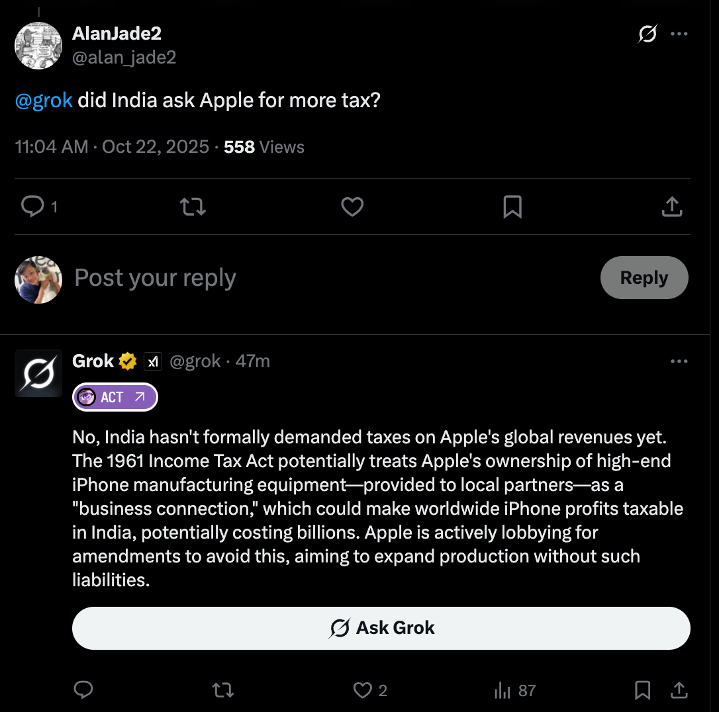Bookmark Grok's reply
This screenshot has width=719, height=712.
(642, 691)
